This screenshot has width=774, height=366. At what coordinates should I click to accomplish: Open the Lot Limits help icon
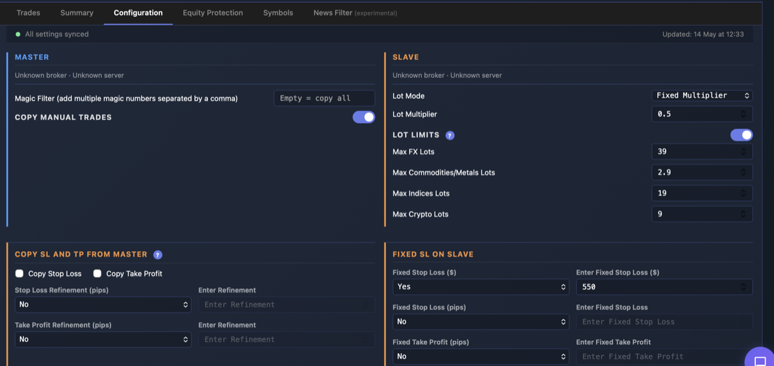pyautogui.click(x=450, y=135)
